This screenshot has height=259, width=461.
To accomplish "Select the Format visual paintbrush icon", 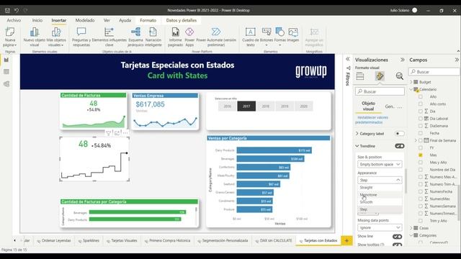I will [x=380, y=76].
